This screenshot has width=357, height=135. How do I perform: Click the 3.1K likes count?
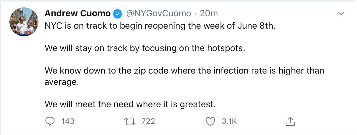[x=229, y=121]
